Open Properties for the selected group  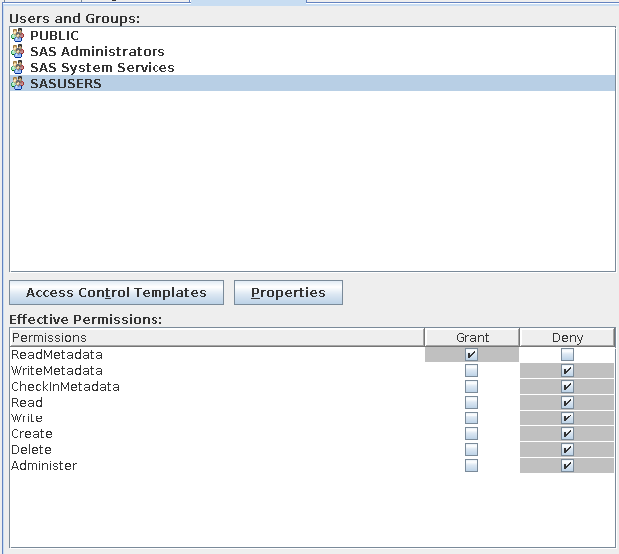tap(288, 293)
